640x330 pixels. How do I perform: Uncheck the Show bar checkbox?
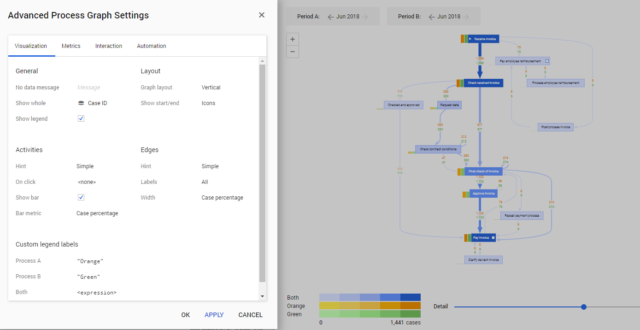81,197
